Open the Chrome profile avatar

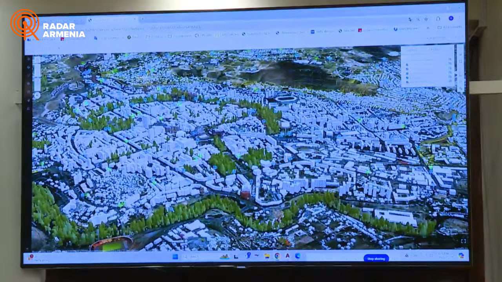pos(451,18)
